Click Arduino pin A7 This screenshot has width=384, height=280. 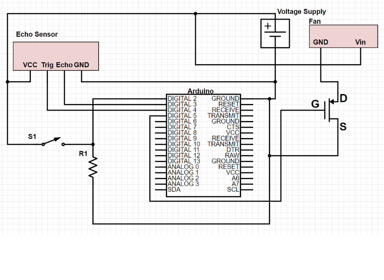(x=235, y=184)
